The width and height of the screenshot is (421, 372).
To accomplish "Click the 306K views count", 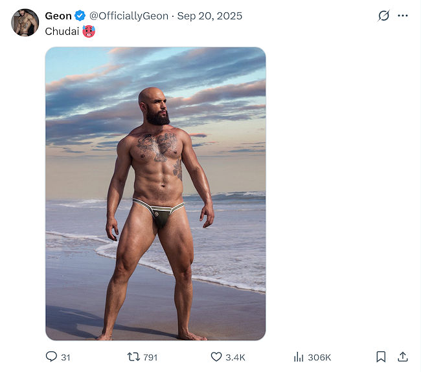I will 320,357.
